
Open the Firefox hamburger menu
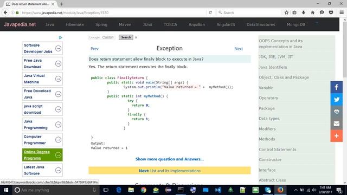coord(342,12)
